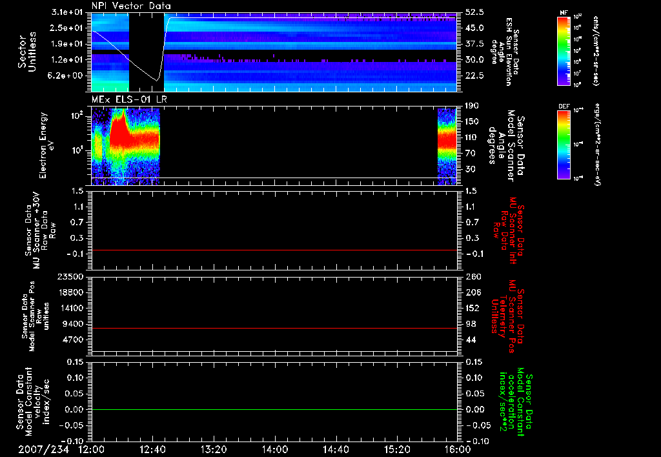
Task: Click the NF color bar scale
Action: (564, 50)
